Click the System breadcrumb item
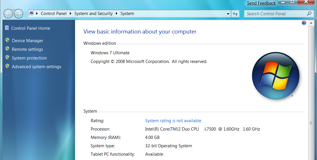This screenshot has width=317, height=160. point(127,14)
